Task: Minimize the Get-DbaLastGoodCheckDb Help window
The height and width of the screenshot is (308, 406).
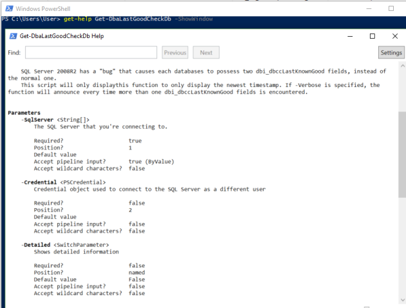Action: point(350,36)
